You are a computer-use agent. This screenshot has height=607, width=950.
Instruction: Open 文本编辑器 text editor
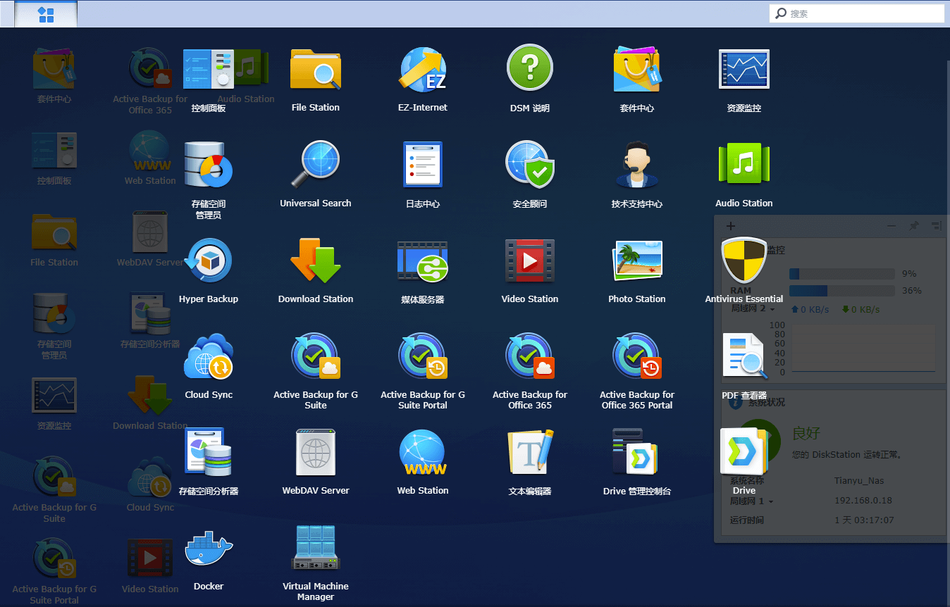point(530,453)
